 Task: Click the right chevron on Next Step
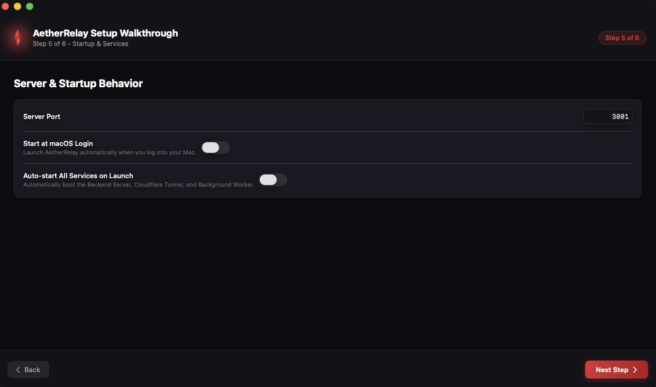pos(635,370)
